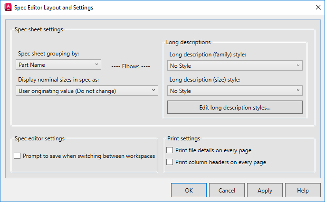
Task: Click Edit long description styles button
Action: 235,108
